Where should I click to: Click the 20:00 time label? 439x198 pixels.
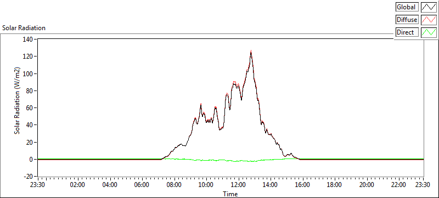coord(367,185)
